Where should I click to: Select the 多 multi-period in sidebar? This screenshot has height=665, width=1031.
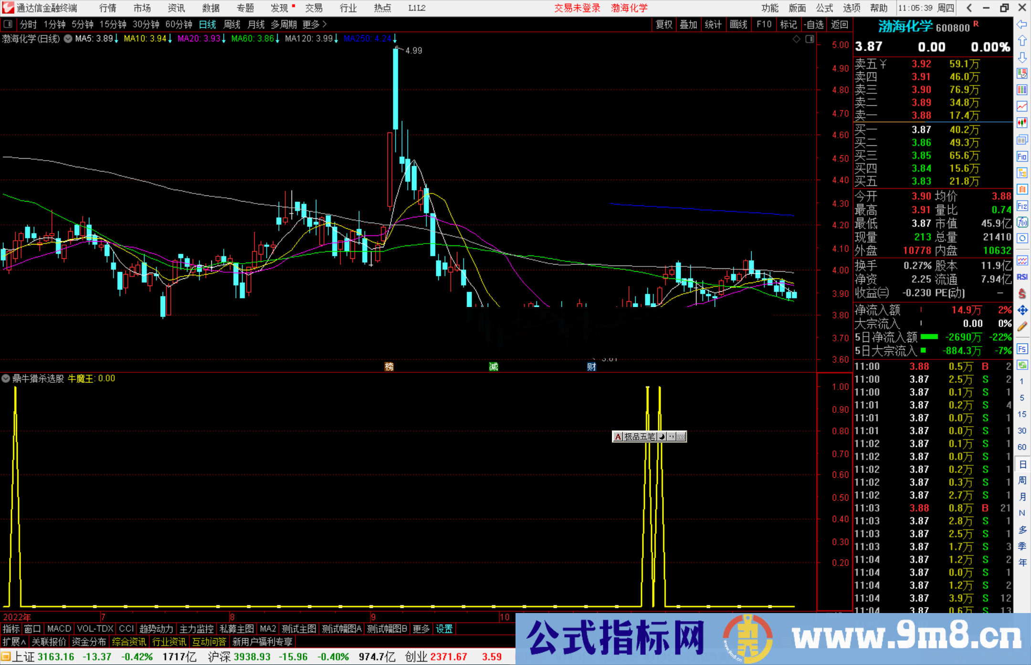point(1022,530)
